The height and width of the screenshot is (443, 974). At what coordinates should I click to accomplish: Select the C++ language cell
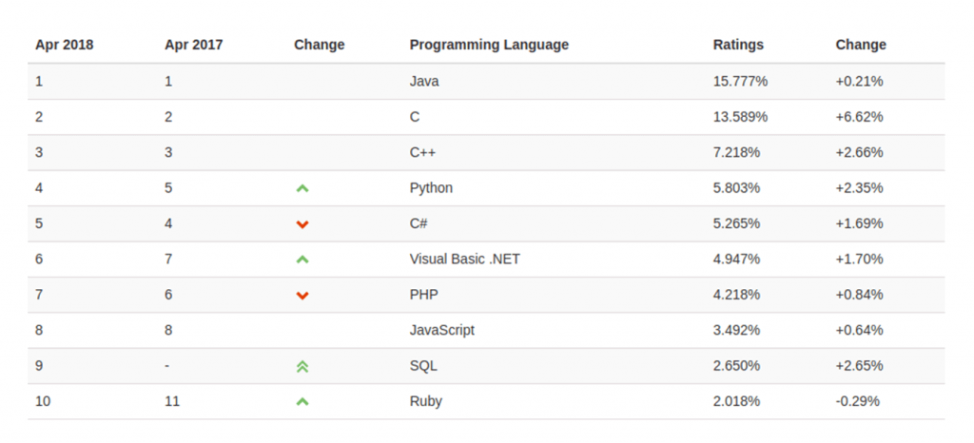click(x=422, y=153)
